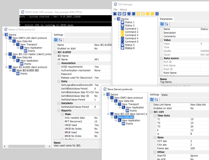Collapse the Value group in TAG Parameters
209x160 pixels.
tap(161, 40)
